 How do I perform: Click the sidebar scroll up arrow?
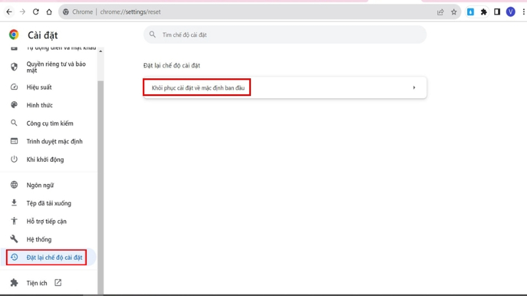coord(101,51)
